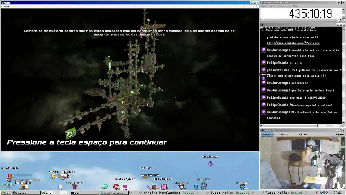This screenshot has width=346, height=195.
Task: Open the Exibir menu in Bloco de notas
Action: point(288,6)
